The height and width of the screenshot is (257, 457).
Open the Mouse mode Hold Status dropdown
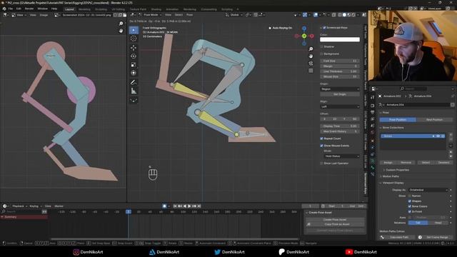tap(341, 156)
